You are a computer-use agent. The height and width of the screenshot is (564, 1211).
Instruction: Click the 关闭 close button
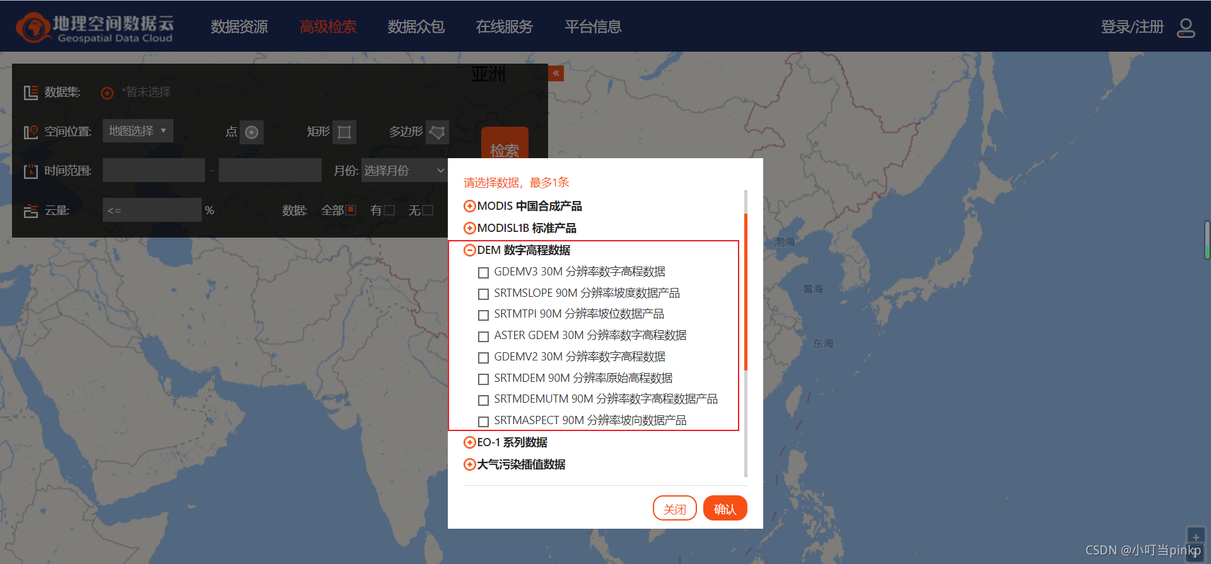point(675,508)
